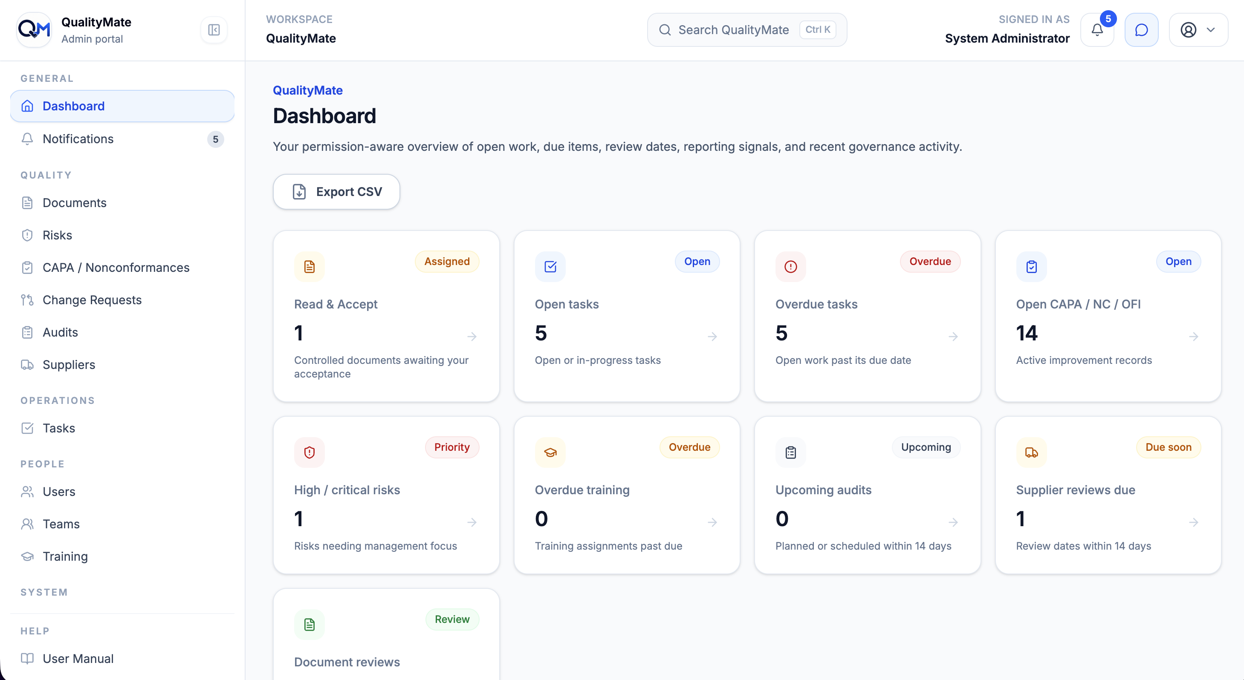Click the Review badge on Document reviews

click(452, 619)
